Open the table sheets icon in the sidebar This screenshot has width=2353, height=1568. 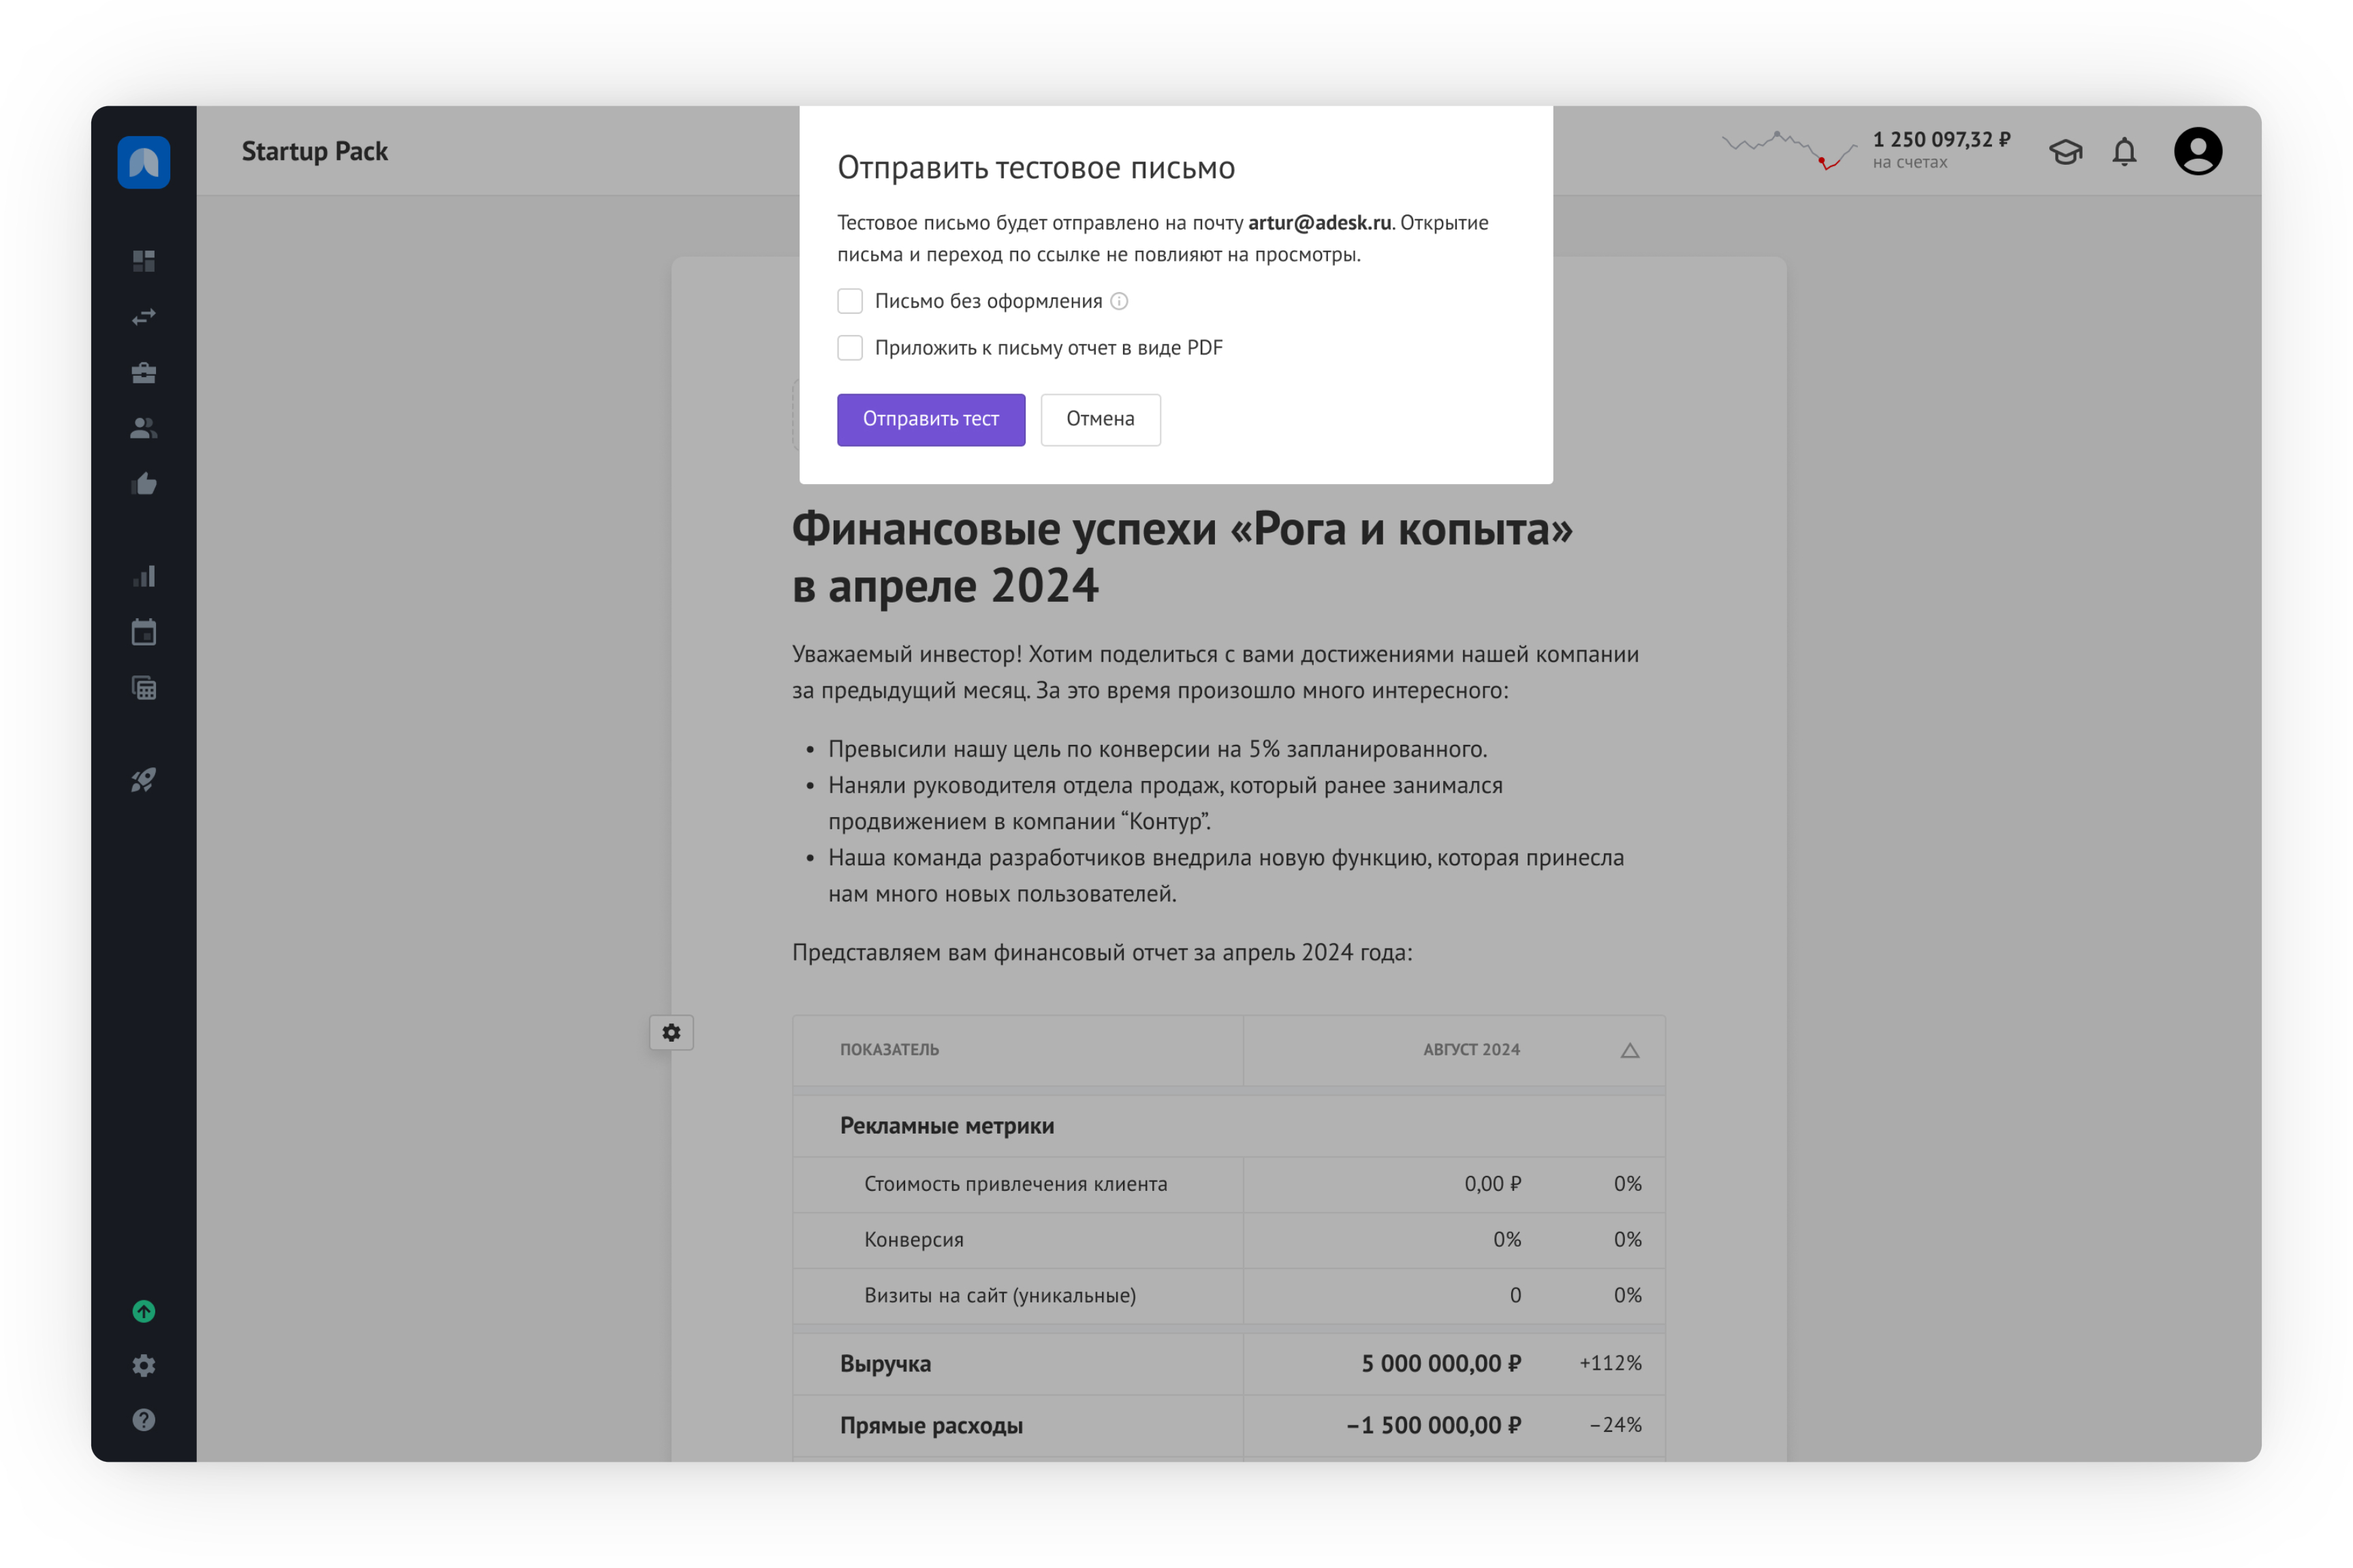click(x=144, y=688)
